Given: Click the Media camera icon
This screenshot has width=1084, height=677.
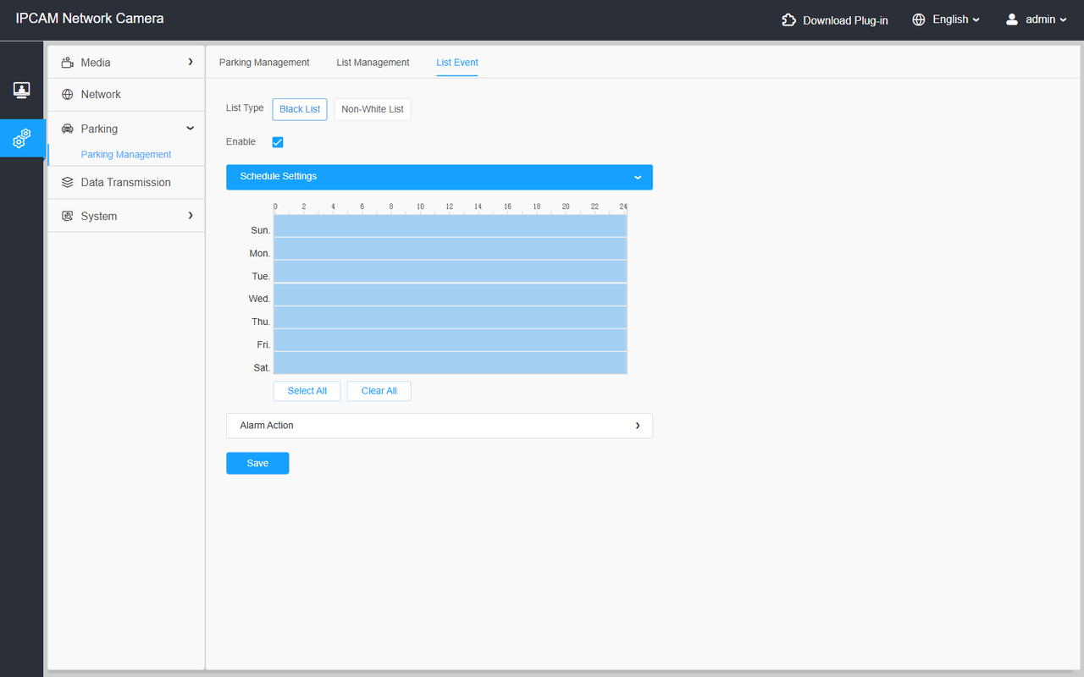Looking at the screenshot, I should (68, 63).
